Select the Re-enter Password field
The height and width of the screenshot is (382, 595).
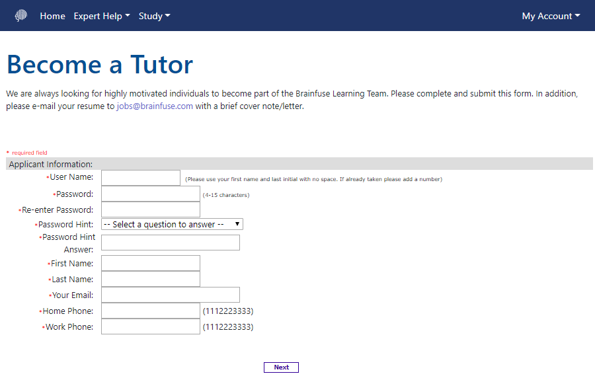tap(150, 210)
